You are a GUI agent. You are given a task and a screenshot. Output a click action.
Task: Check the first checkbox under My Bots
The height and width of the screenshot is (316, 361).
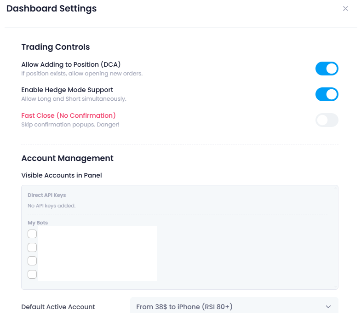pos(32,234)
